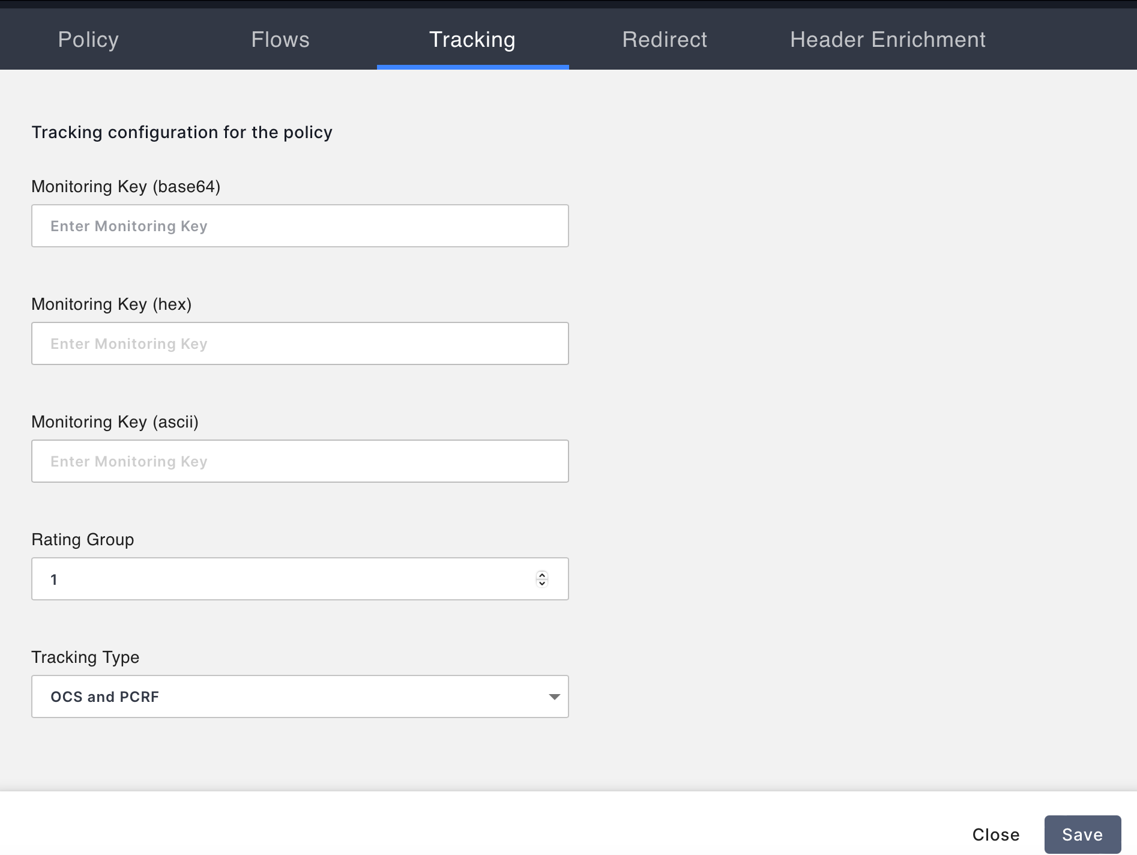This screenshot has height=855, width=1137.
Task: Click the dropdown arrow next to OCS and PCRF
Action: [x=553, y=696]
